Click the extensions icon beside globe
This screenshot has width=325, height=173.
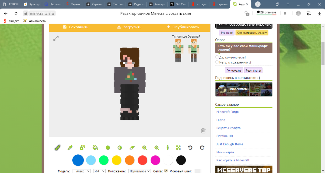coord(309,13)
